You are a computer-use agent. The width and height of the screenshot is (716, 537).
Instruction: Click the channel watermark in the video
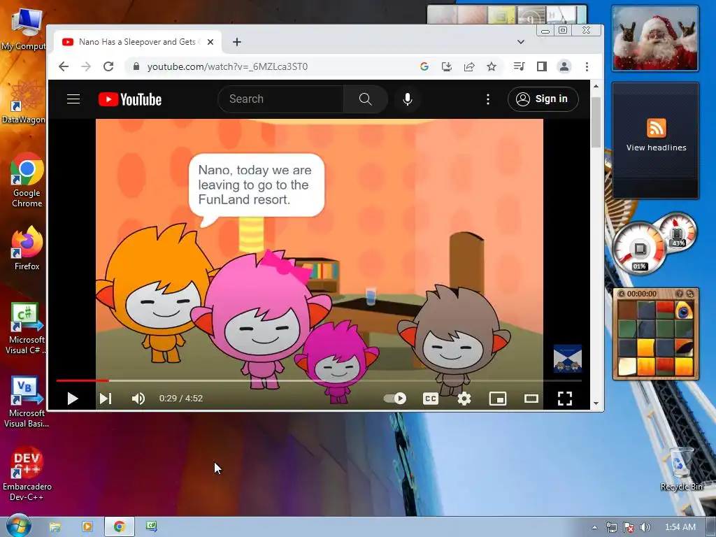coord(568,359)
